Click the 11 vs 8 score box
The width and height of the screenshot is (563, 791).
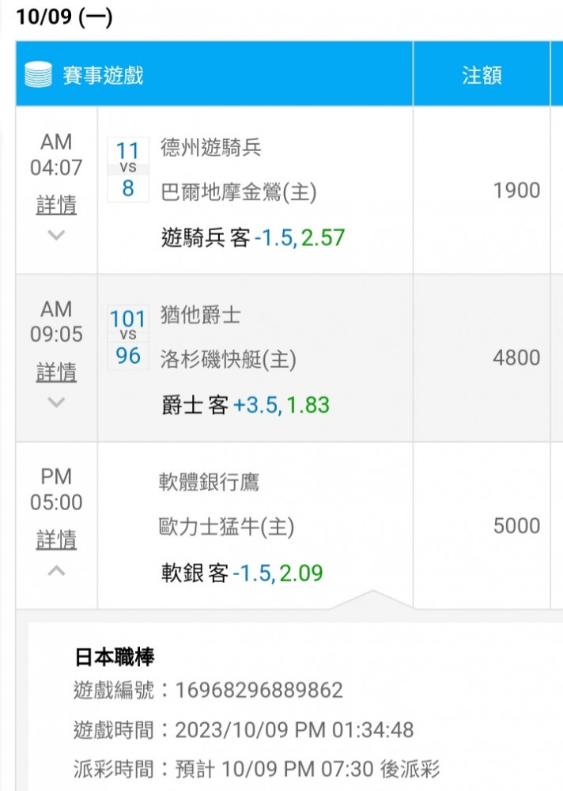128,169
